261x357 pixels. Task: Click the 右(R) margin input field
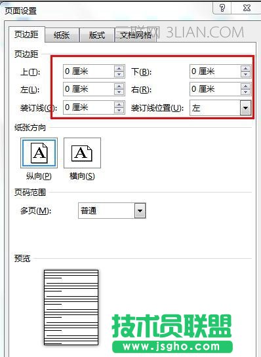click(215, 89)
